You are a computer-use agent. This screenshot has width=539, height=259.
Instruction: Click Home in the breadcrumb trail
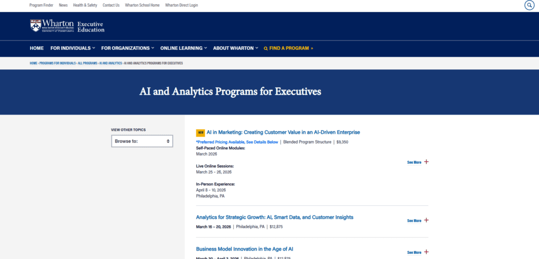pyautogui.click(x=33, y=63)
